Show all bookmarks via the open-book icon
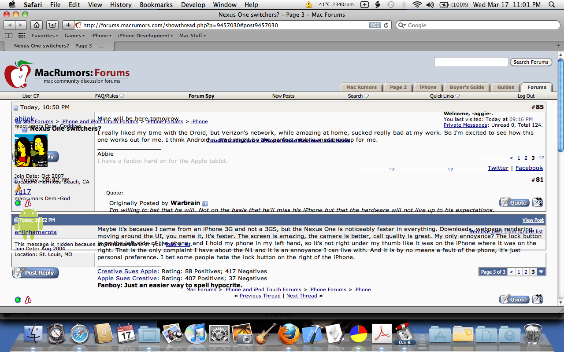The height and width of the screenshot is (352, 564). pyautogui.click(x=8, y=36)
